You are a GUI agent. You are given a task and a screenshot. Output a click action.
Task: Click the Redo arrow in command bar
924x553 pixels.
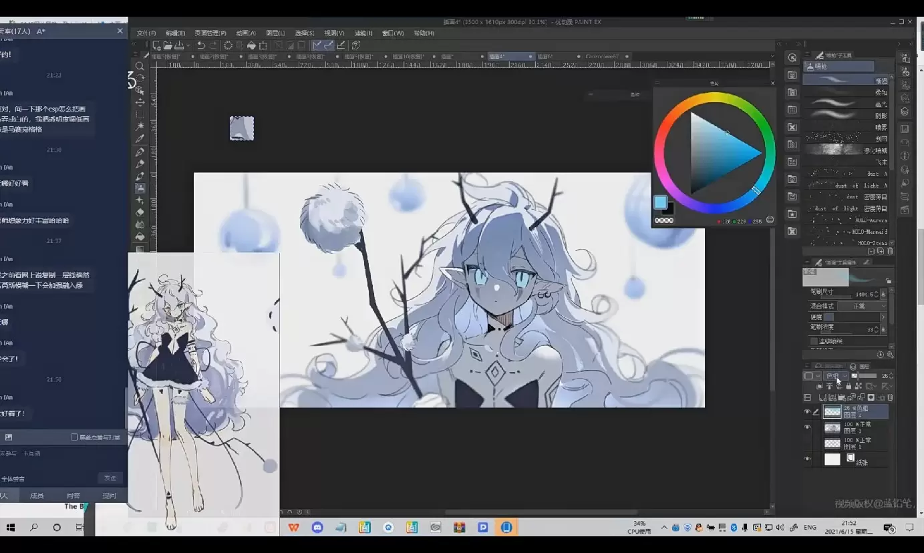213,45
